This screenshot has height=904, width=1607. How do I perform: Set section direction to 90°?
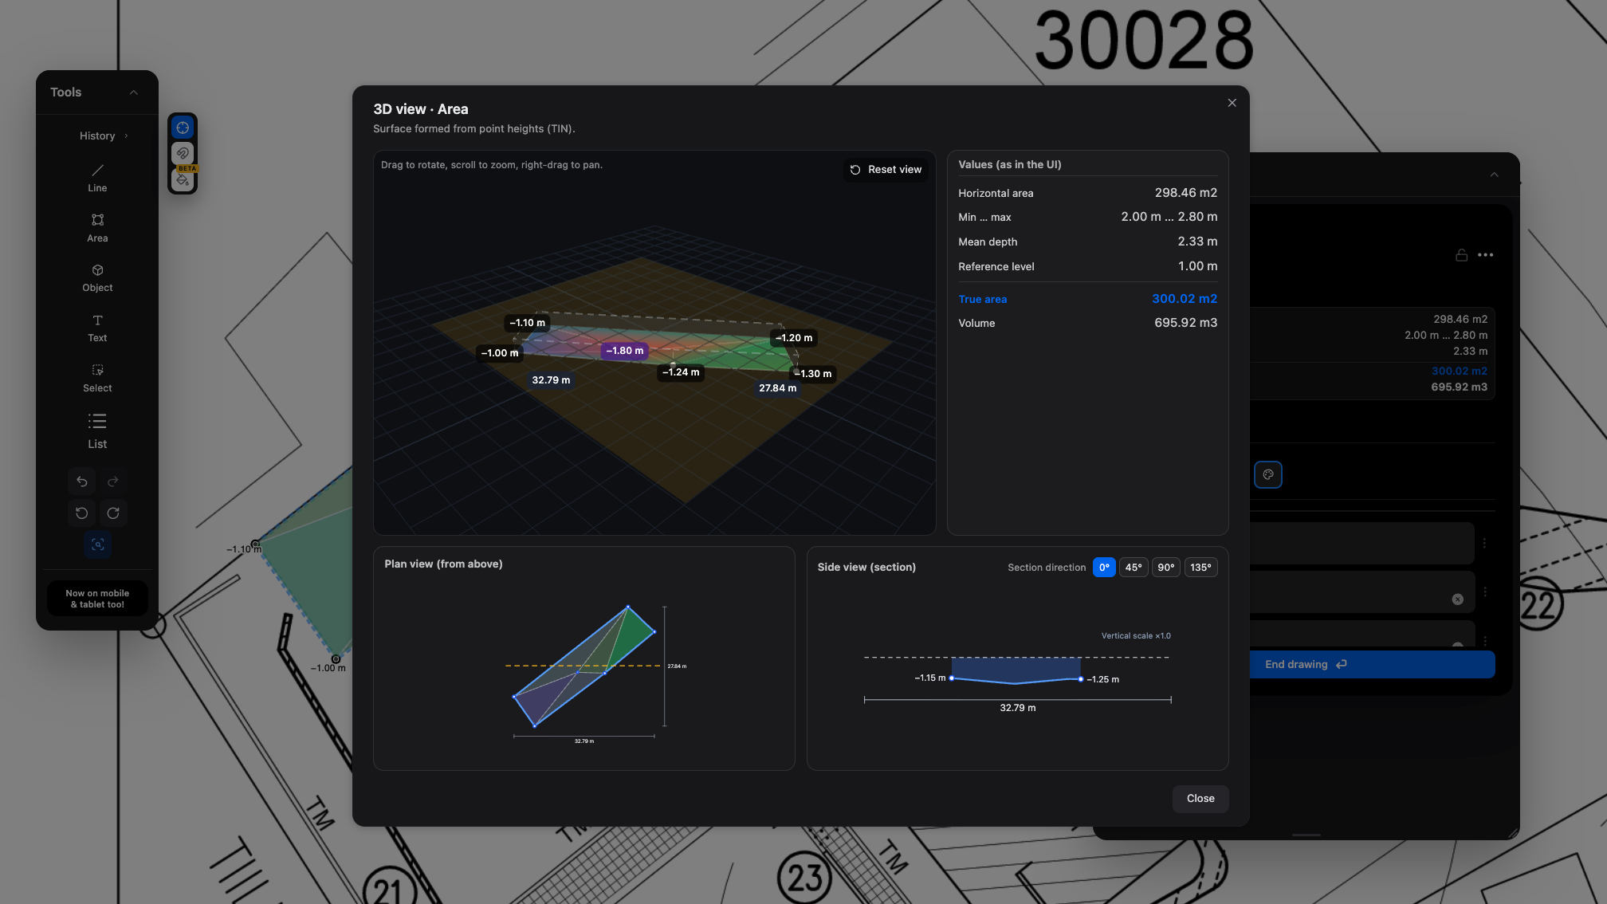[1166, 568]
